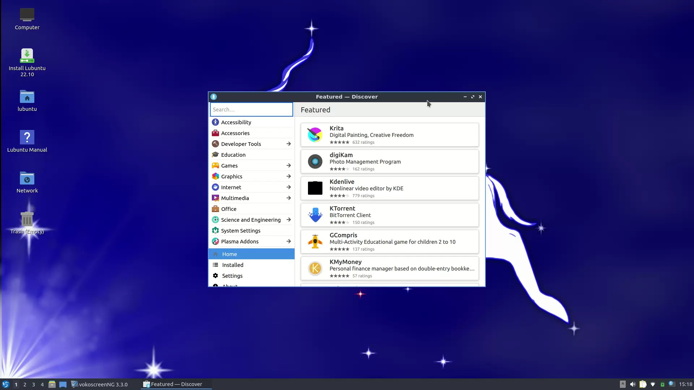Open the GCompris educational game entry
The image size is (694, 390).
coord(389,242)
